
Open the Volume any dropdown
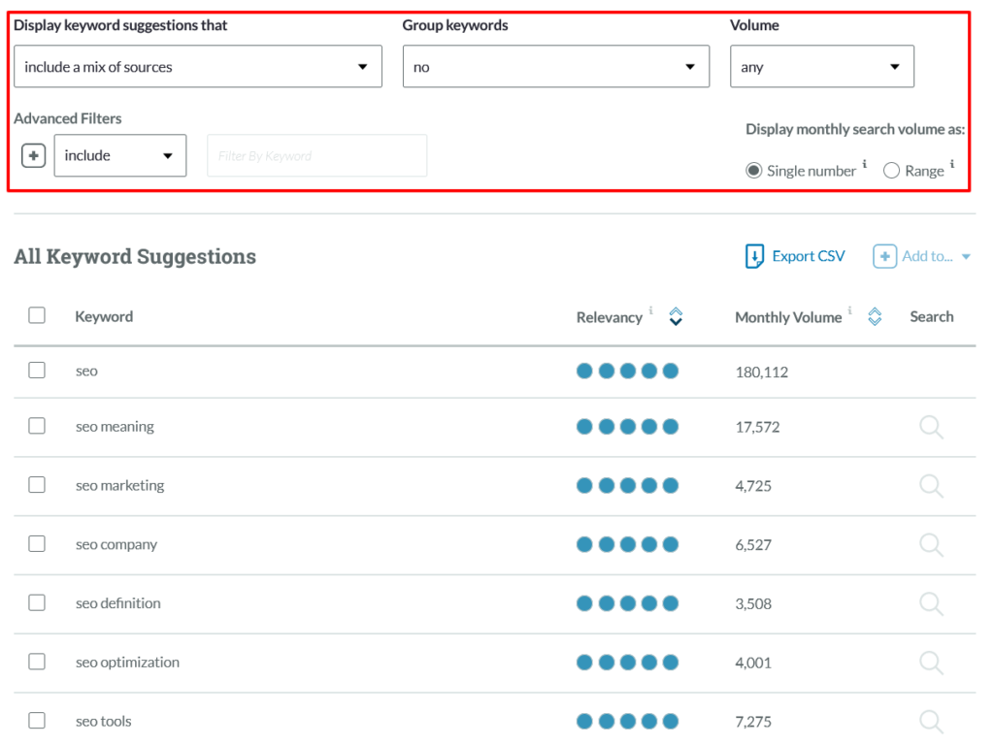[x=822, y=67]
